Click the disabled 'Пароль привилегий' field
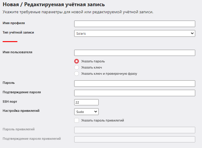 [x=135, y=130]
